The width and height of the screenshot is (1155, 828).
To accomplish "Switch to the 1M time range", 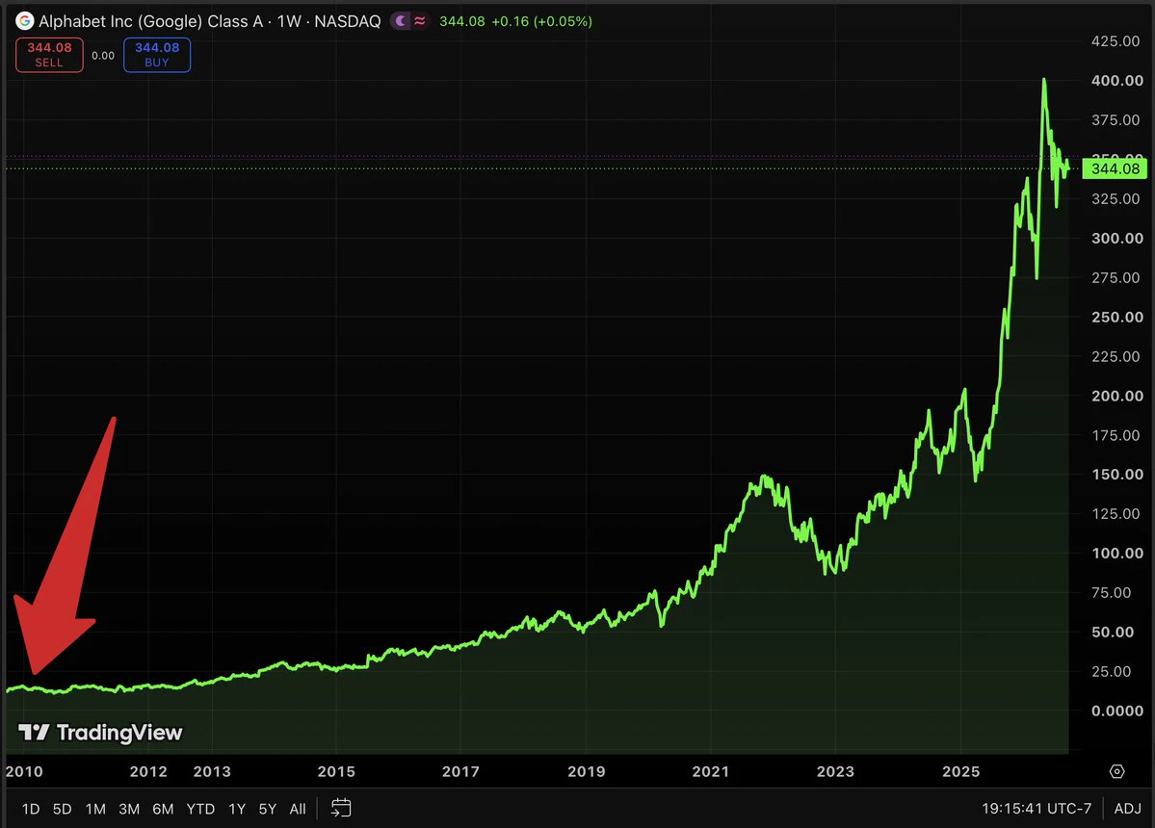I will (95, 809).
